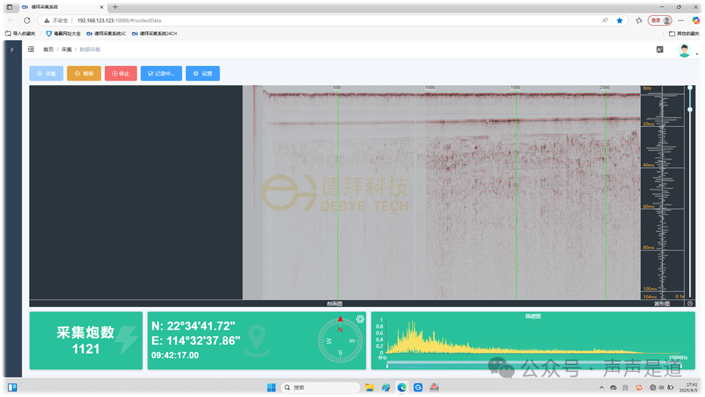Click the 登录 sign-in profile button
The width and height of the screenshot is (705, 397).
pos(660,21)
